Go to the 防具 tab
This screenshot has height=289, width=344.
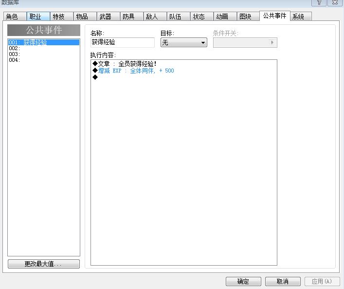point(131,17)
